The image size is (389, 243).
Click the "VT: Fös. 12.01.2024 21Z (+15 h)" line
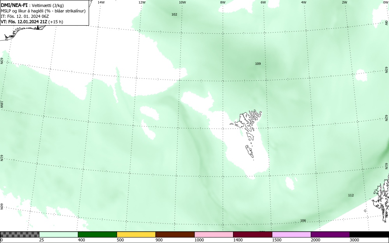(32, 22)
